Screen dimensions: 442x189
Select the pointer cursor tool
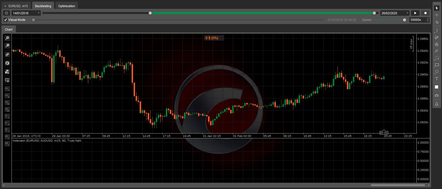pos(437,8)
